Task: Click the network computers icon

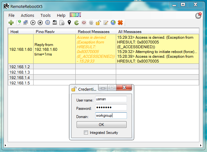Action: click(26, 23)
